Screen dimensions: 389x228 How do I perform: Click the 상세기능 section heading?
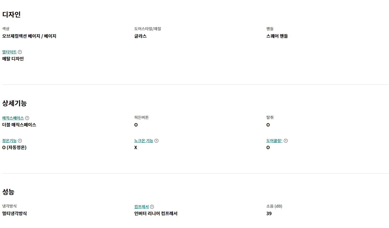[15, 103]
